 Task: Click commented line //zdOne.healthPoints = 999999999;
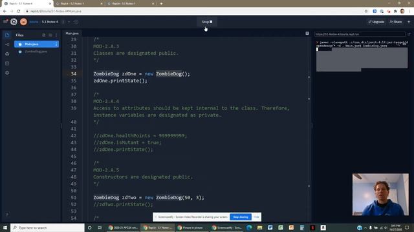(140, 136)
